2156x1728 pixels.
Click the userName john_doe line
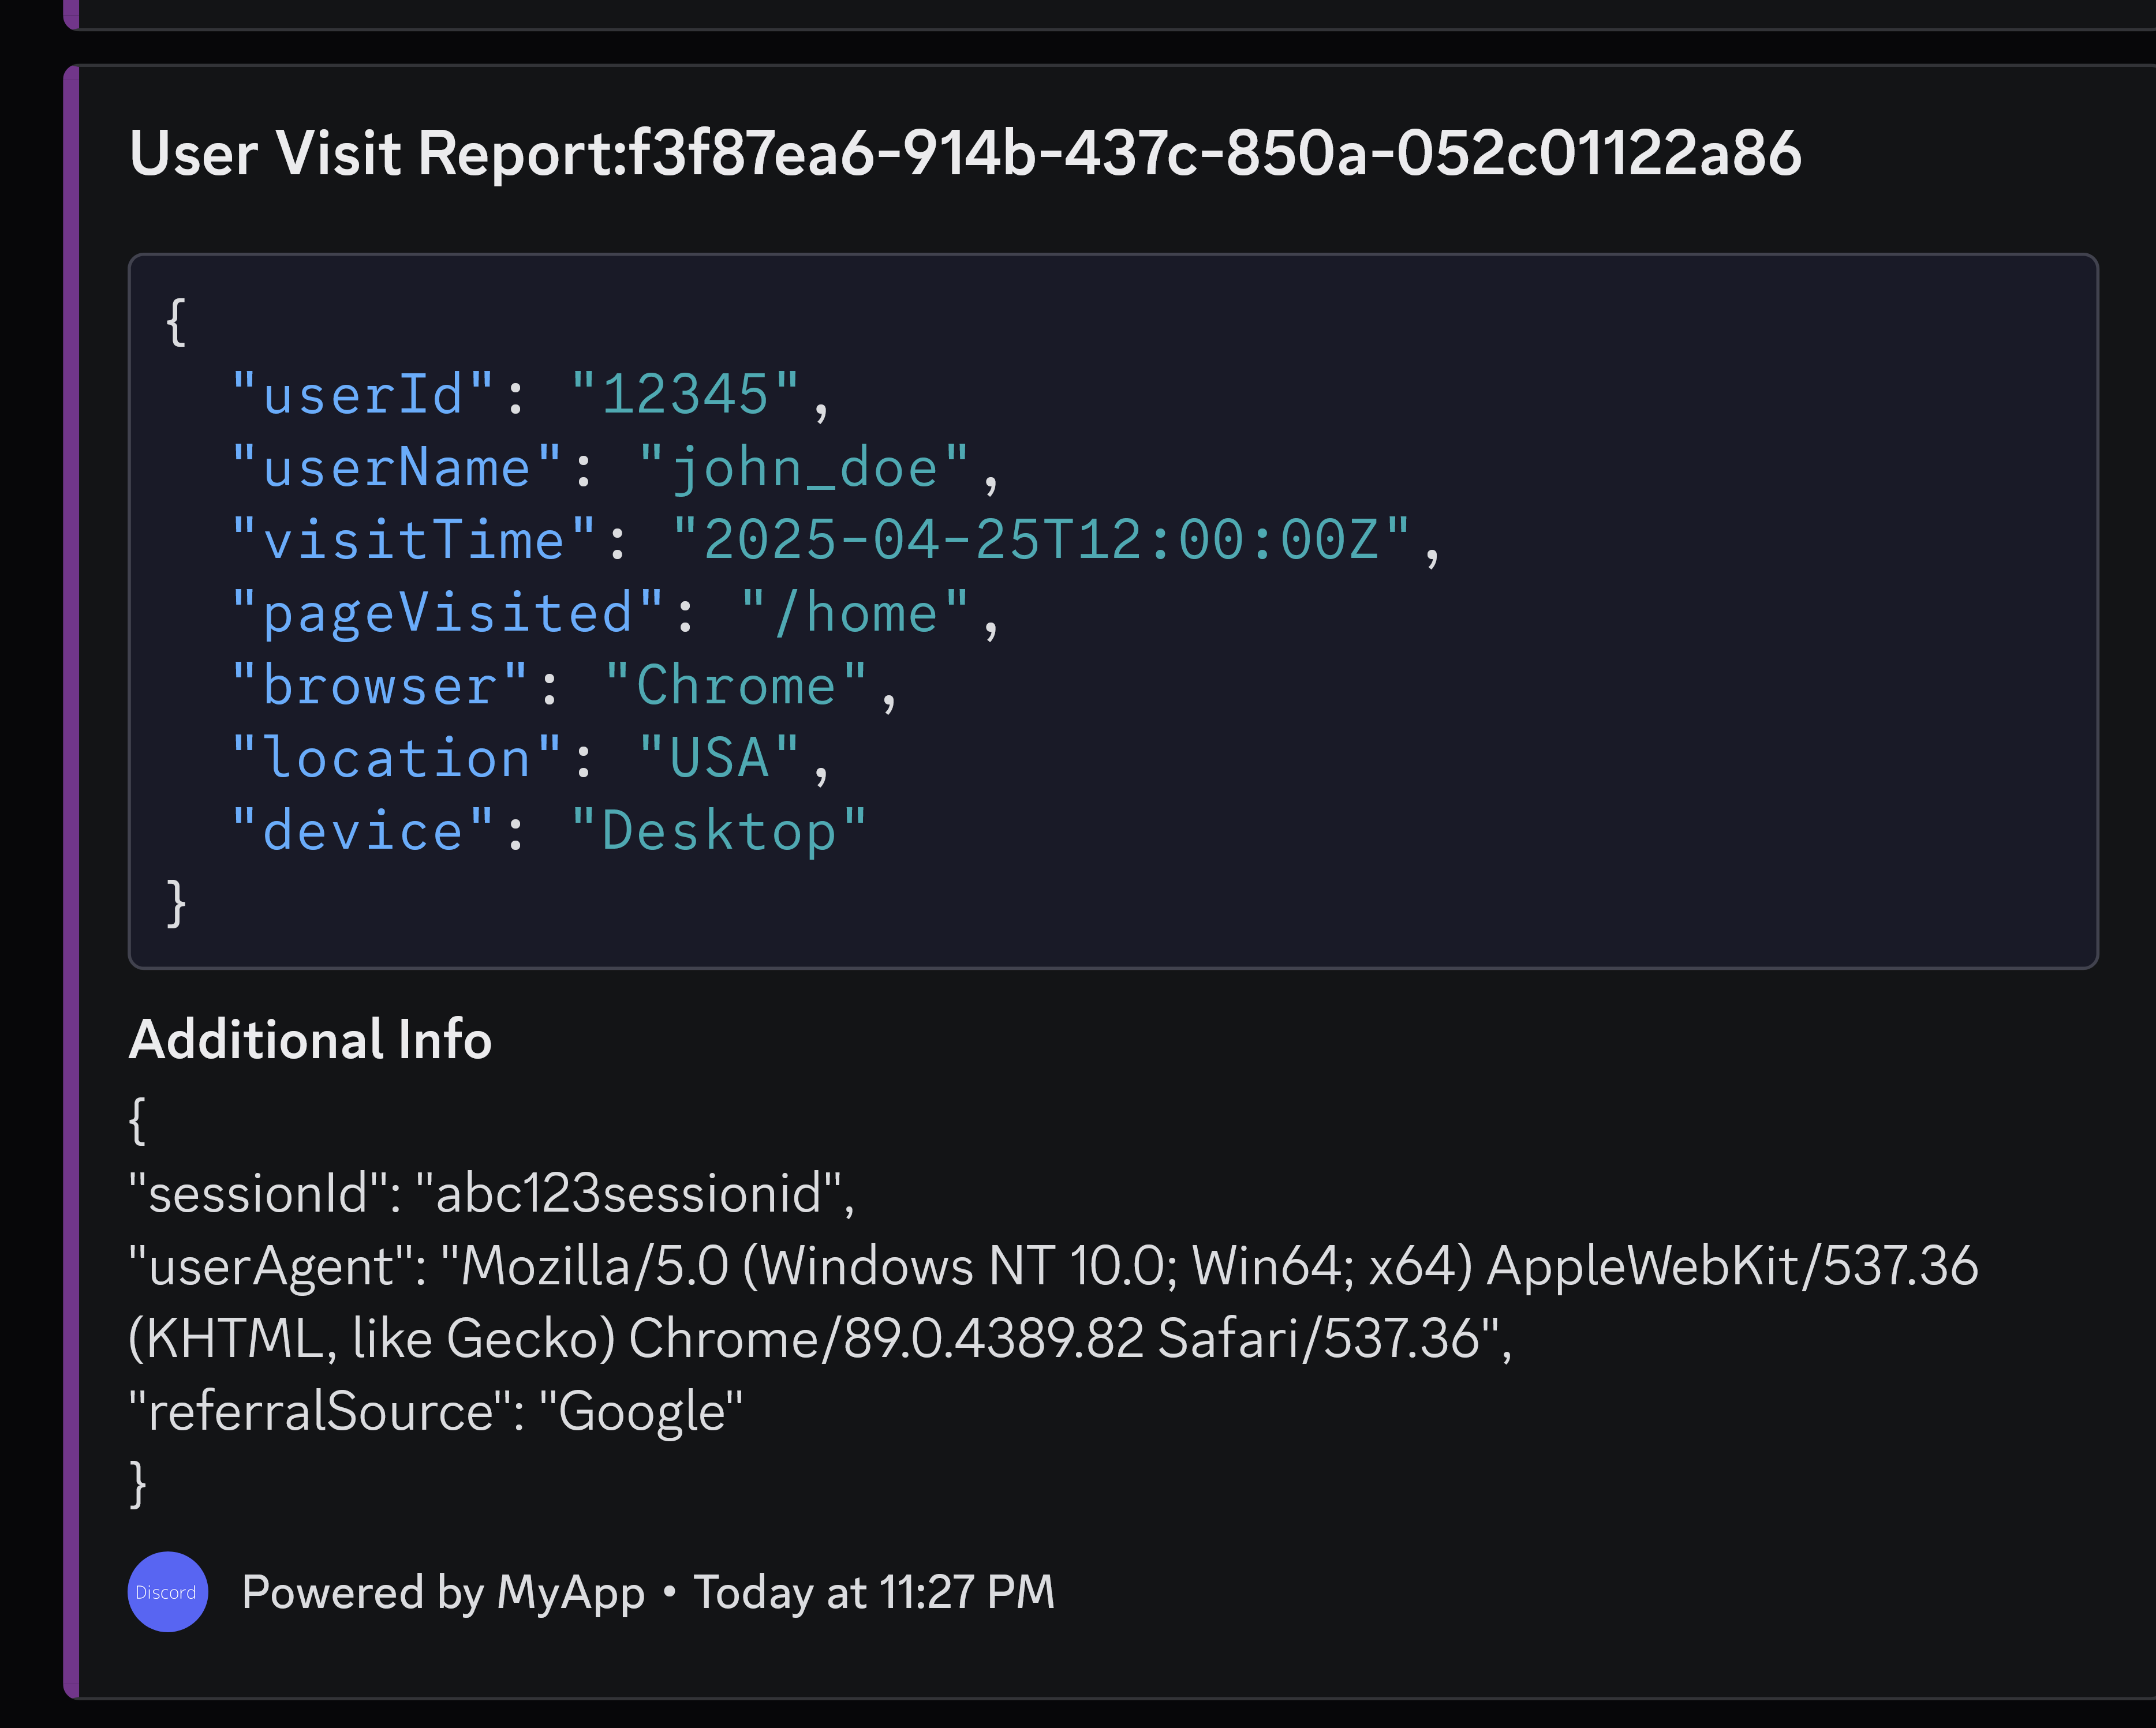click(615, 468)
